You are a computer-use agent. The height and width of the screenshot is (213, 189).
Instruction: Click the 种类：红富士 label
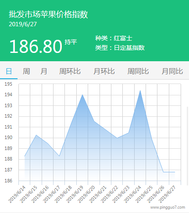(114, 38)
